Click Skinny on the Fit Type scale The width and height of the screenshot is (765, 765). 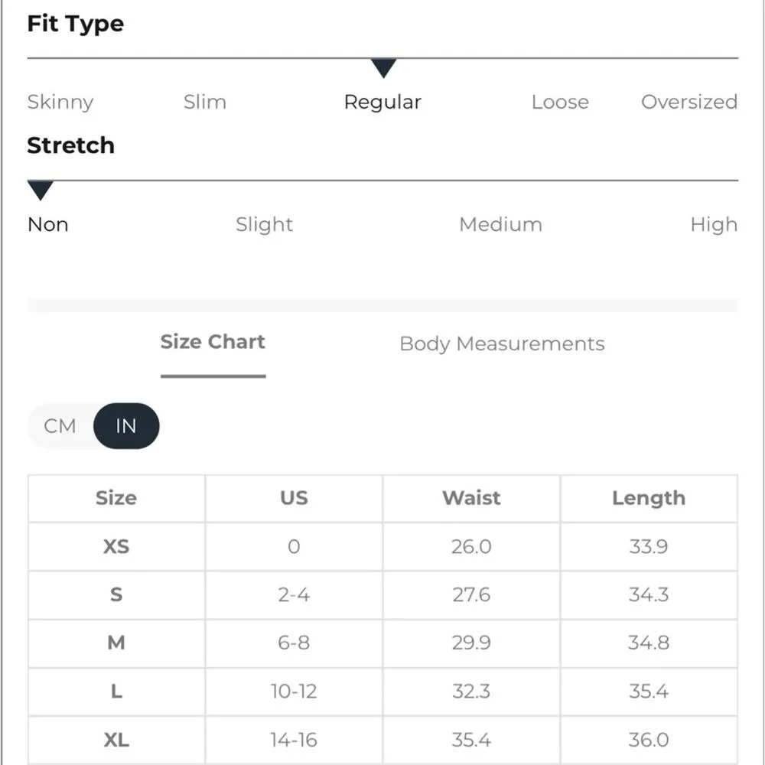pos(60,102)
